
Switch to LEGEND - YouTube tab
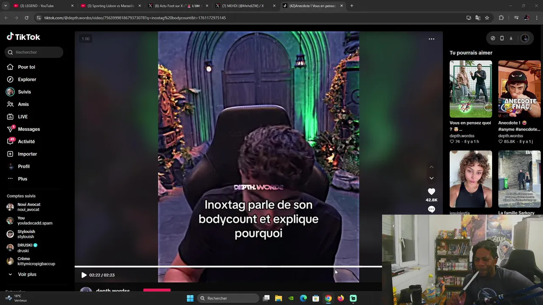pyautogui.click(x=42, y=6)
